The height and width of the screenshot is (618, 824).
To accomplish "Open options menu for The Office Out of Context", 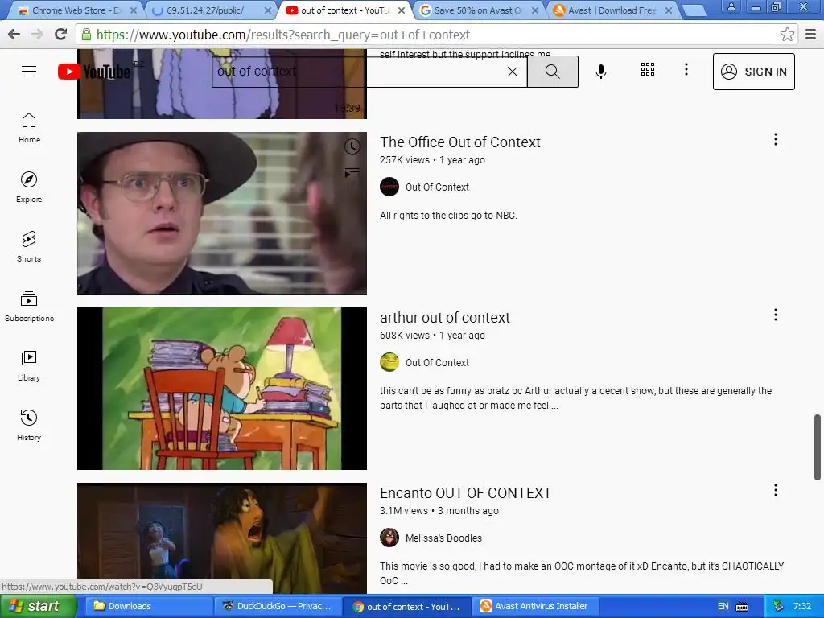I will (x=775, y=139).
